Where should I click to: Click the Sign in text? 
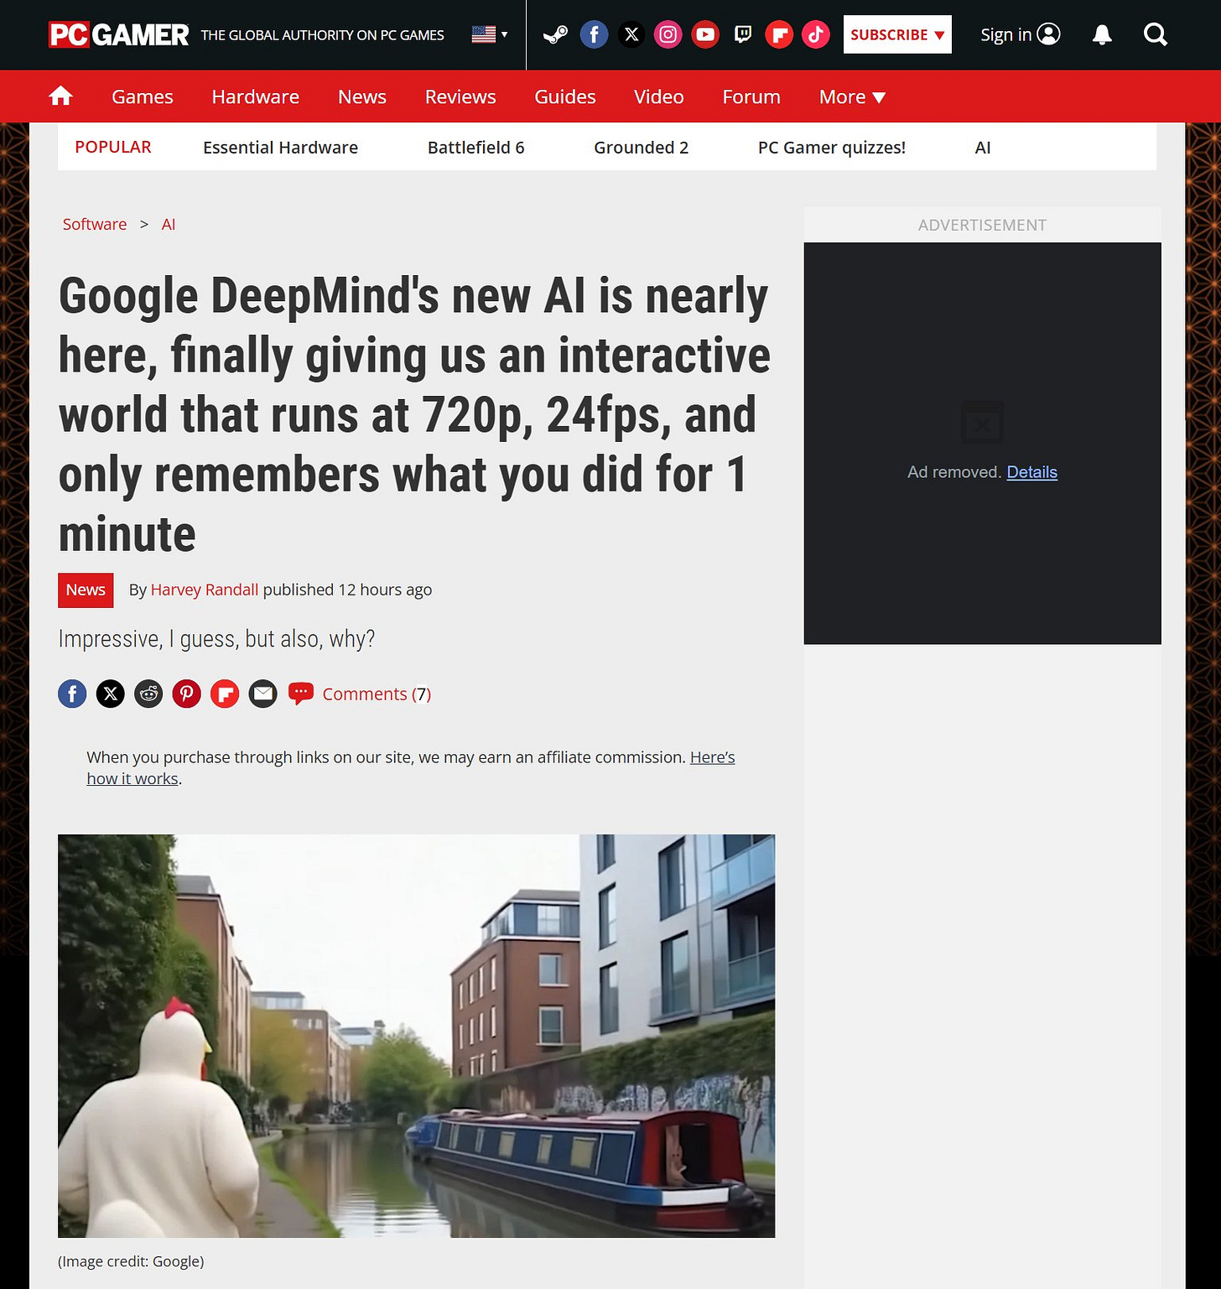tap(1005, 34)
